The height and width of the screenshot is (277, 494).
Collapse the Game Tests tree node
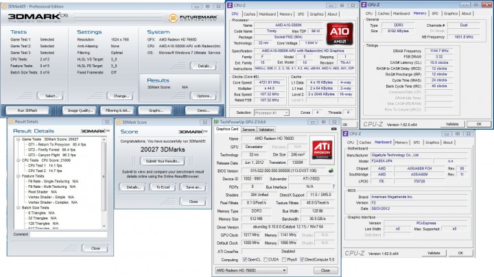click(x=19, y=139)
